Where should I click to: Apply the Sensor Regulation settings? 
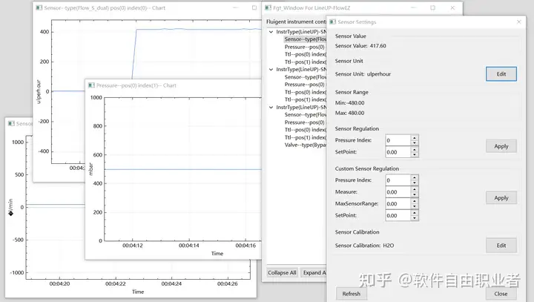coord(501,146)
